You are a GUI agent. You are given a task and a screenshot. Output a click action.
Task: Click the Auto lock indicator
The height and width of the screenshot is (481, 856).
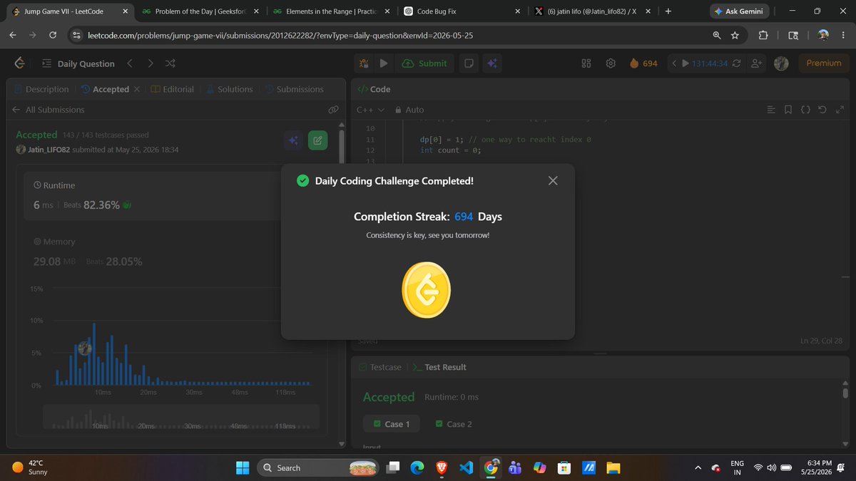409,110
